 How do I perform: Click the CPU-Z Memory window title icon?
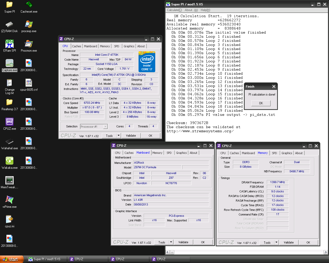click(219, 146)
